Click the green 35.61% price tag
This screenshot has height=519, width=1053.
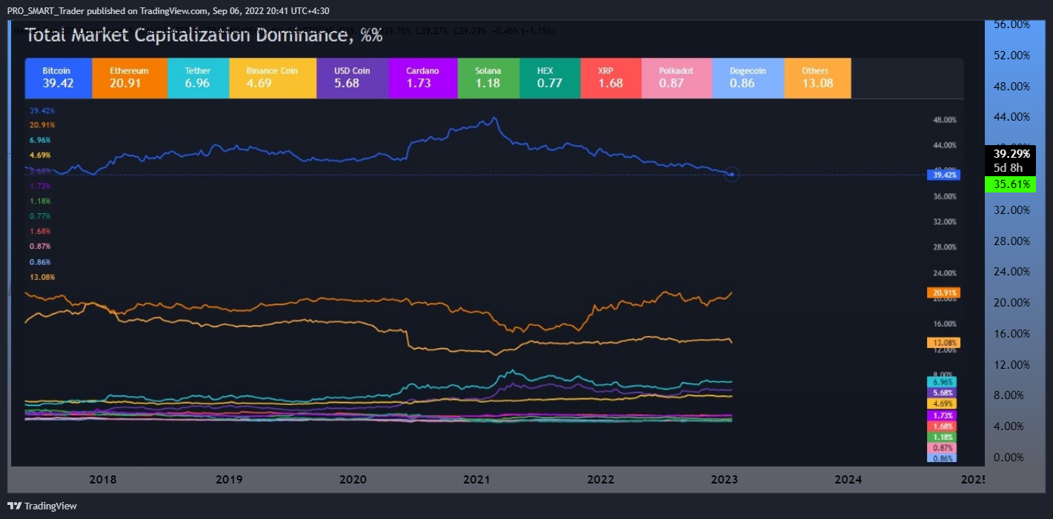point(1009,184)
